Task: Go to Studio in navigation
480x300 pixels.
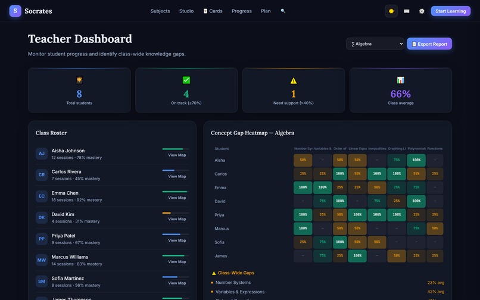Action: 186,11
